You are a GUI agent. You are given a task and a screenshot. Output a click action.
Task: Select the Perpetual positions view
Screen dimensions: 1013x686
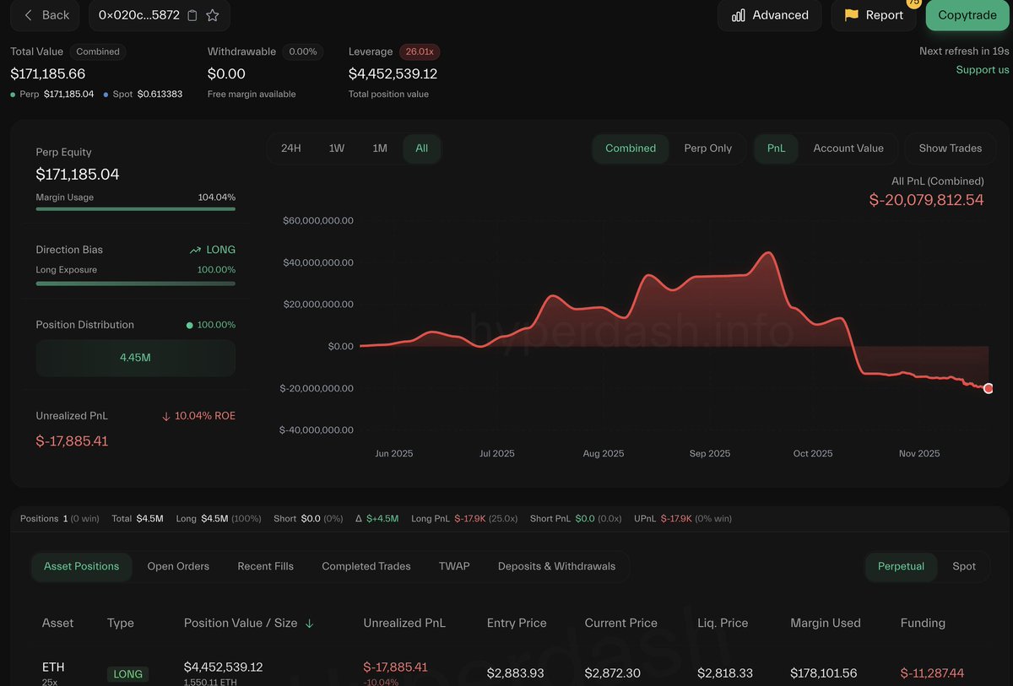901,566
